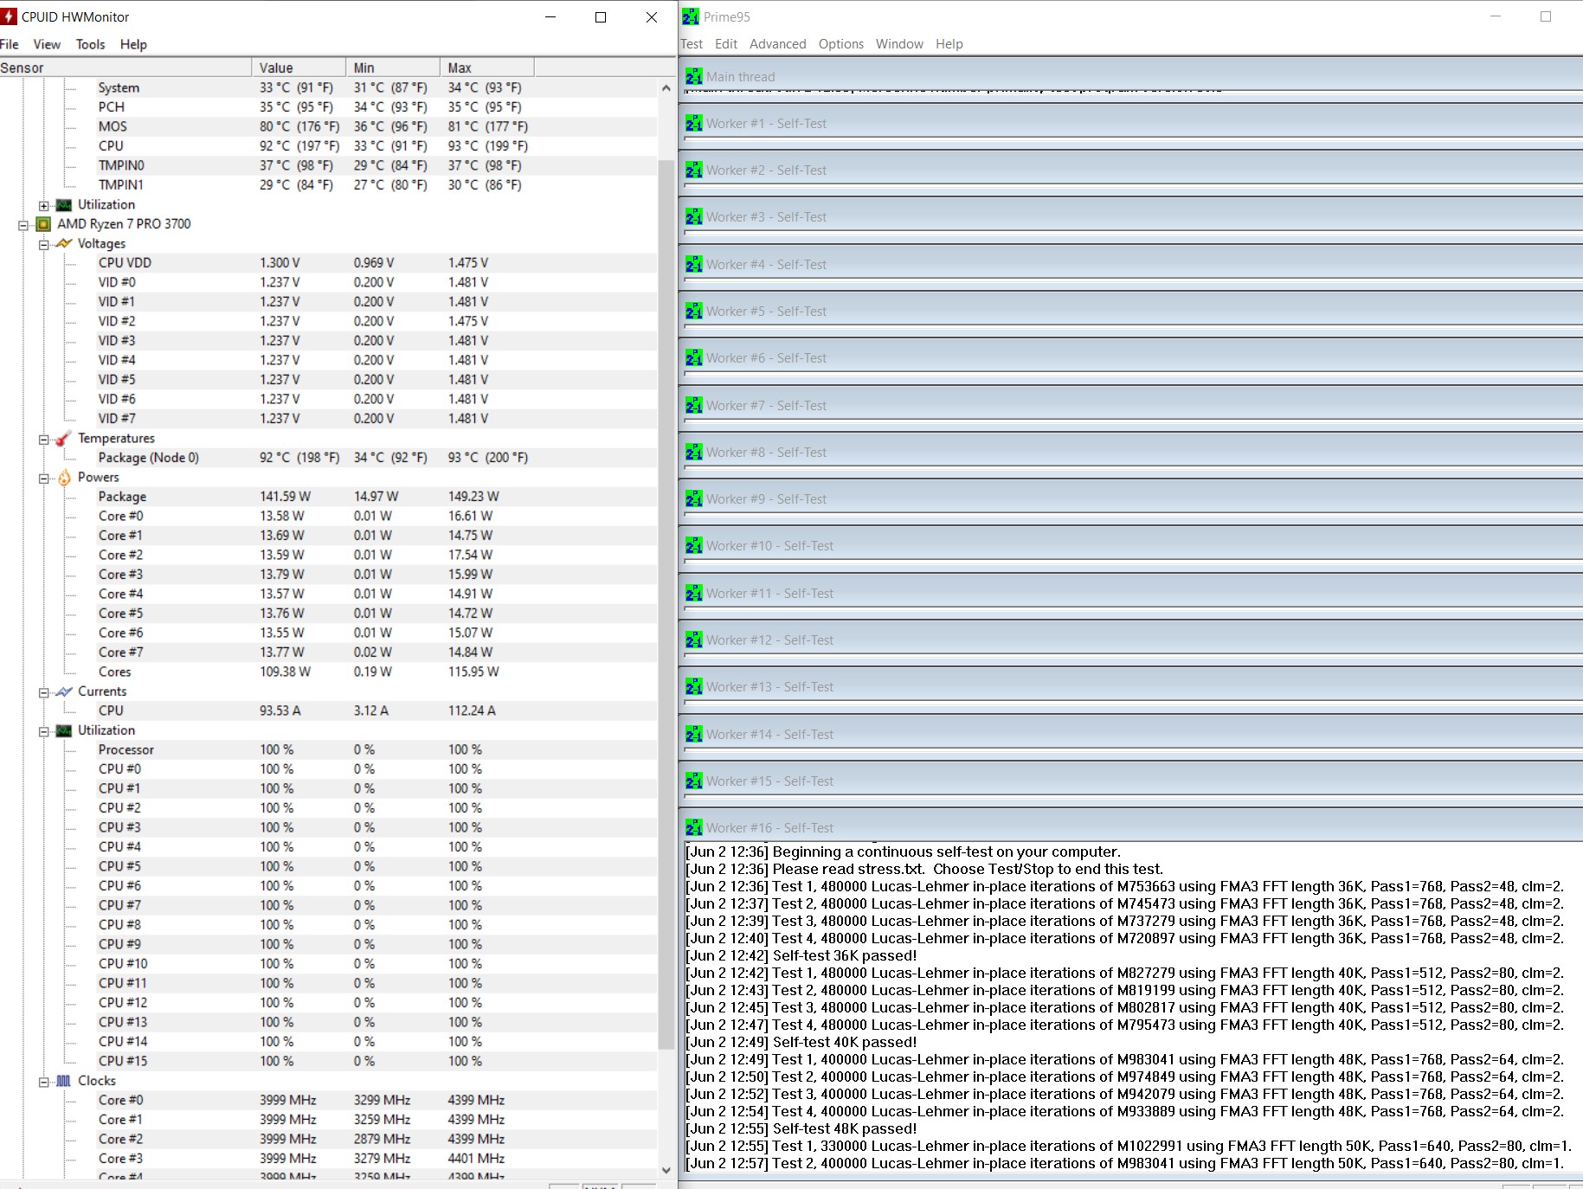
Task: Click the 'Self-test 48K passed!' log line
Action: click(x=801, y=1128)
